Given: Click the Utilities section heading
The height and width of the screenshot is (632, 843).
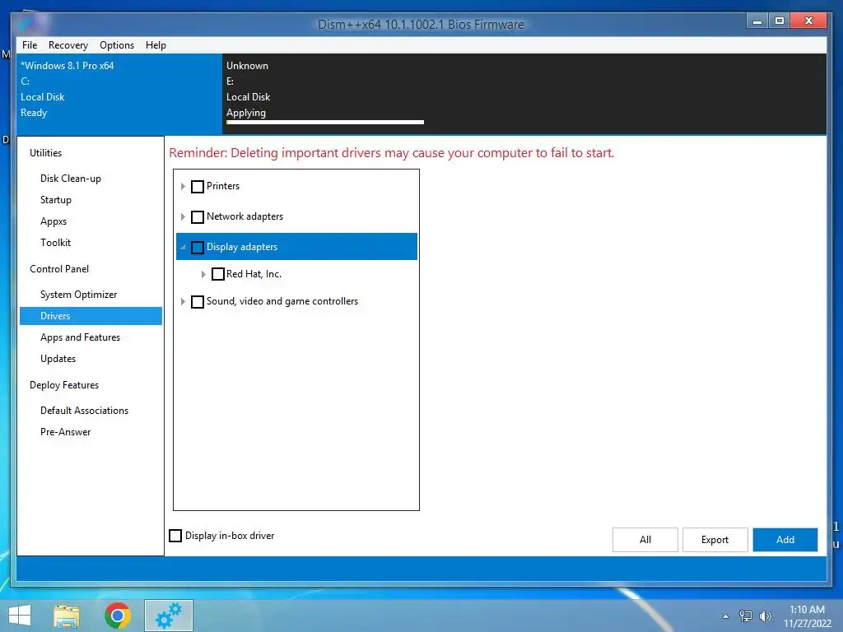Looking at the screenshot, I should coord(46,153).
